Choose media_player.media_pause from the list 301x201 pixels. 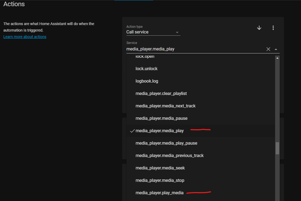pyautogui.click(x=161, y=118)
